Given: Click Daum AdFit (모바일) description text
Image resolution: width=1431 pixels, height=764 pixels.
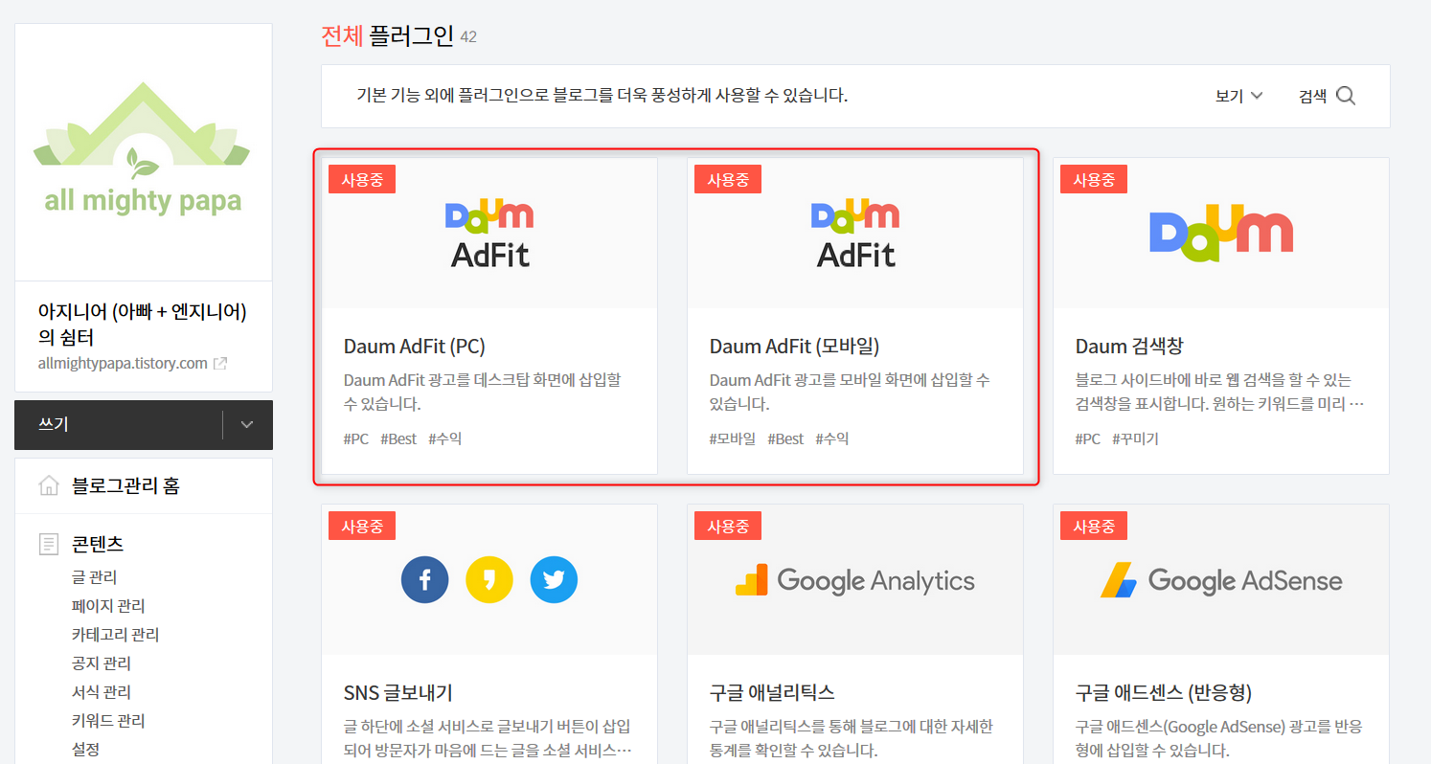Looking at the screenshot, I should tap(850, 392).
